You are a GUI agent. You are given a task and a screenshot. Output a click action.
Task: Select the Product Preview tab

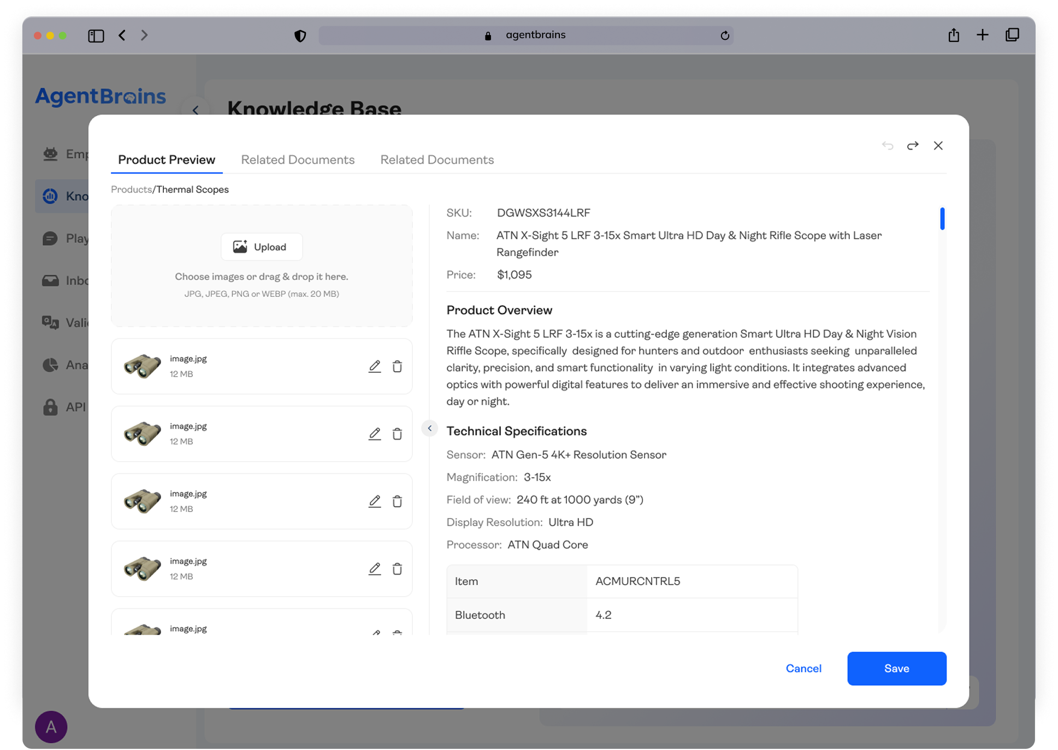(167, 160)
